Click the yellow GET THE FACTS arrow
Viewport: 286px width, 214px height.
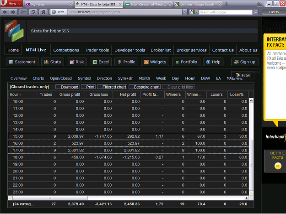[278, 166]
